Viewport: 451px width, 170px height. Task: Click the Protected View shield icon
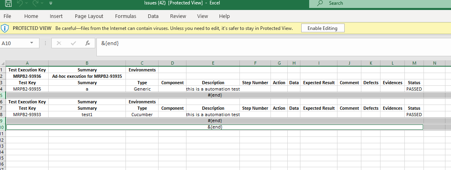click(x=5, y=28)
